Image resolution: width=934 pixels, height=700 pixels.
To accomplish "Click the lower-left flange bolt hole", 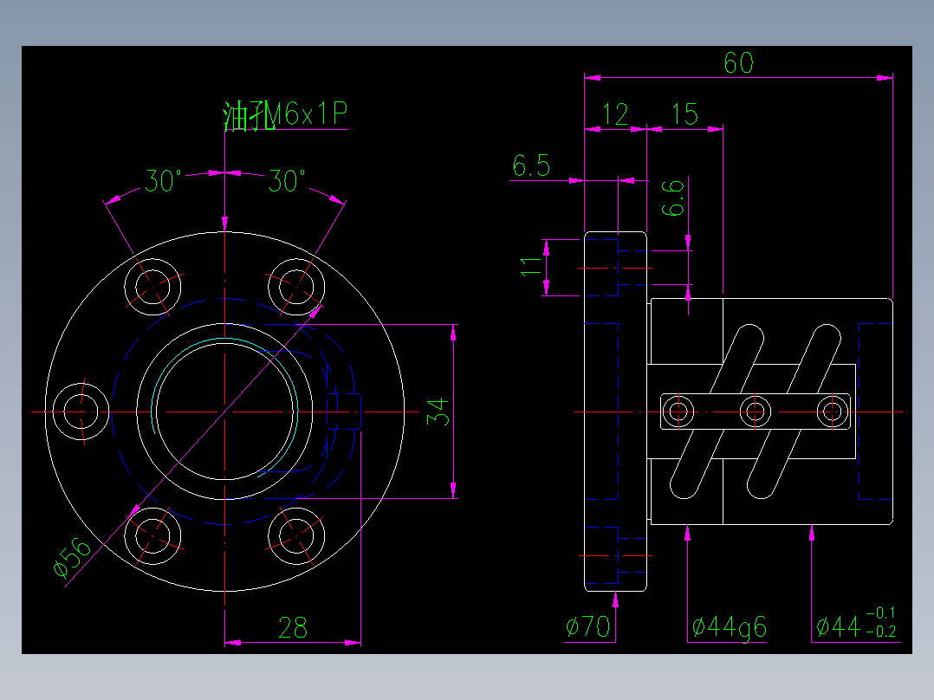I will 152,535.
